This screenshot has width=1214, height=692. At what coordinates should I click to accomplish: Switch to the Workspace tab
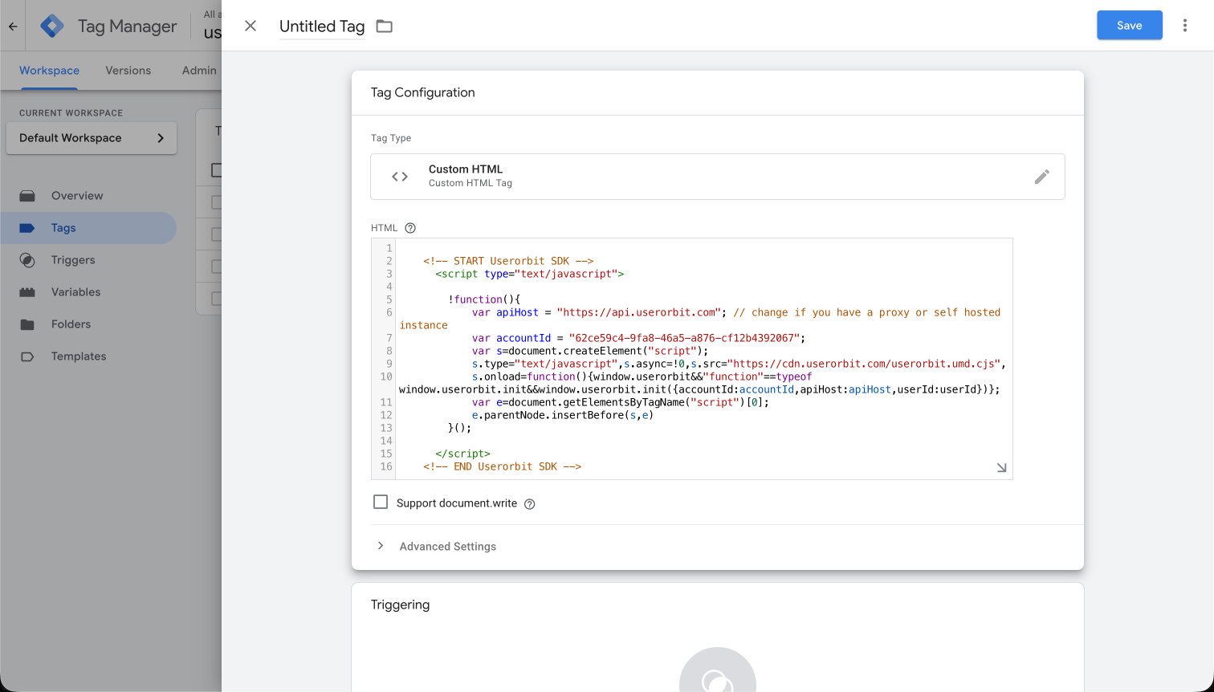coord(49,71)
